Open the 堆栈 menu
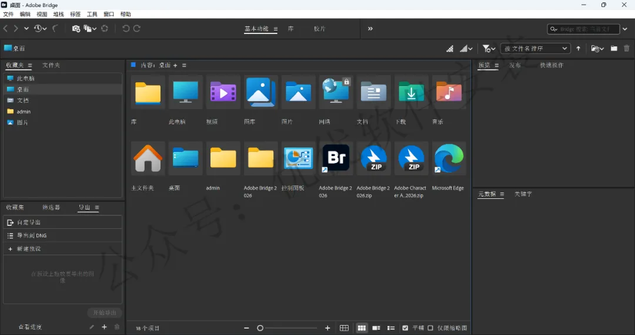This screenshot has width=635, height=335. click(58, 14)
